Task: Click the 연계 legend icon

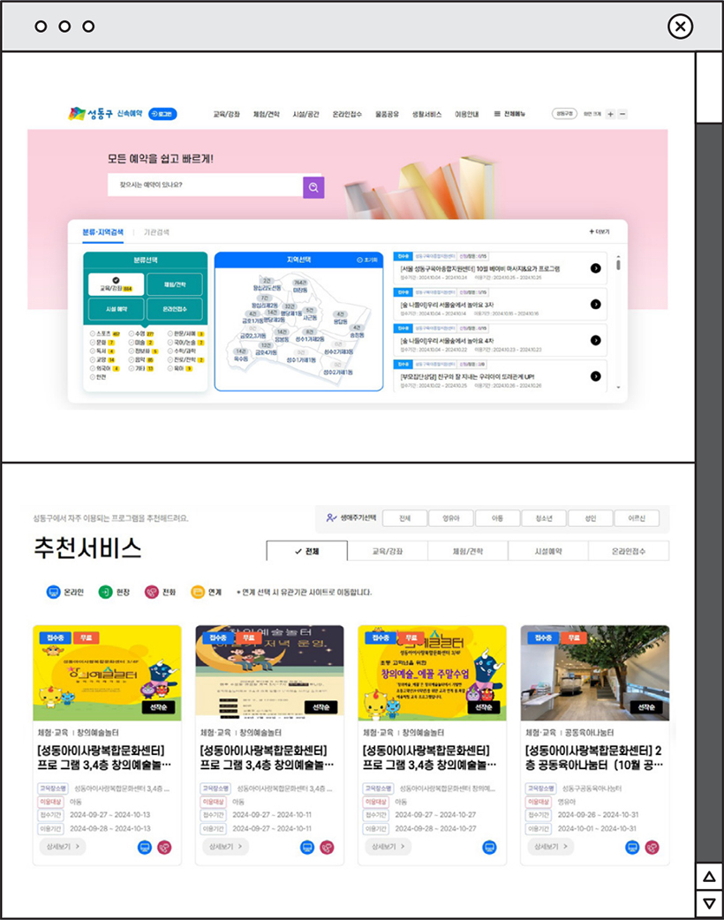Action: [x=200, y=591]
